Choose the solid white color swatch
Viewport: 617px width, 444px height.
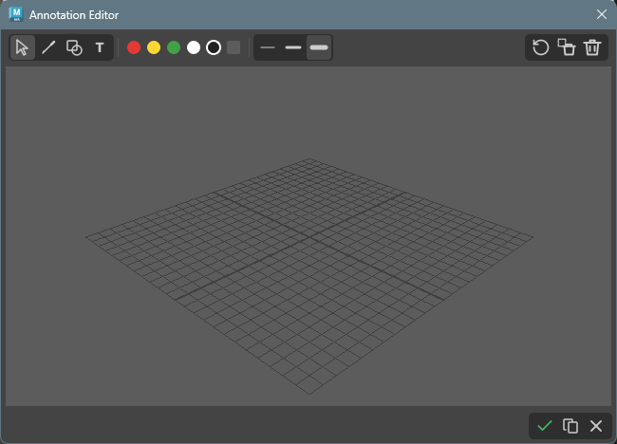(x=194, y=47)
